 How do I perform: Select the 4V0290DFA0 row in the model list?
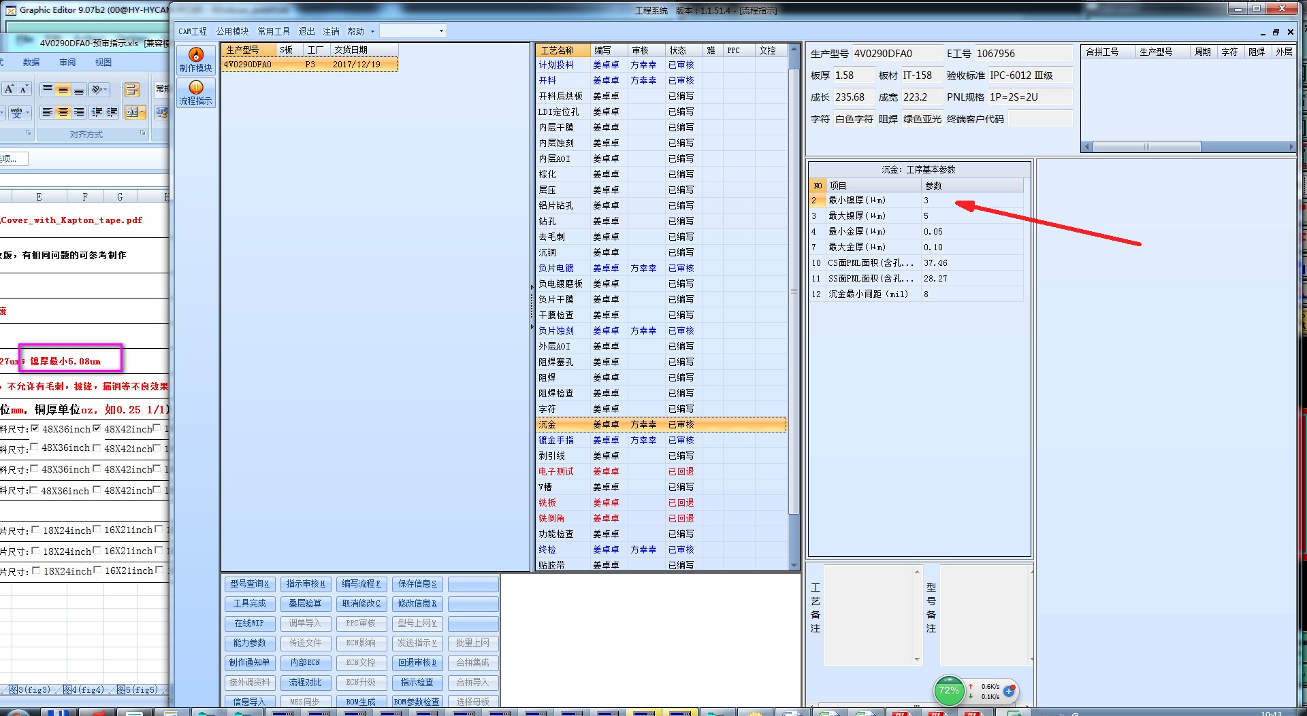point(310,65)
